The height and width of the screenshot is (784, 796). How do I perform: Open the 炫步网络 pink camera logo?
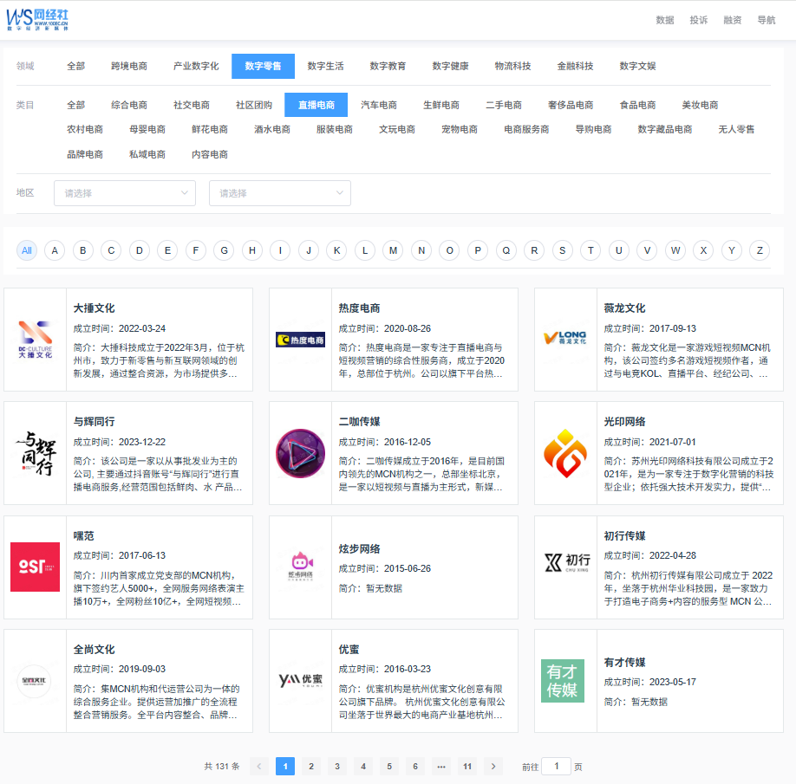point(301,567)
